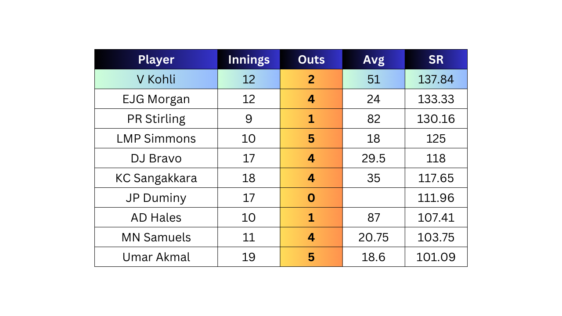Screen dimensions: 562x316
Task: Select the V Kohli name cell
Action: click(x=156, y=79)
